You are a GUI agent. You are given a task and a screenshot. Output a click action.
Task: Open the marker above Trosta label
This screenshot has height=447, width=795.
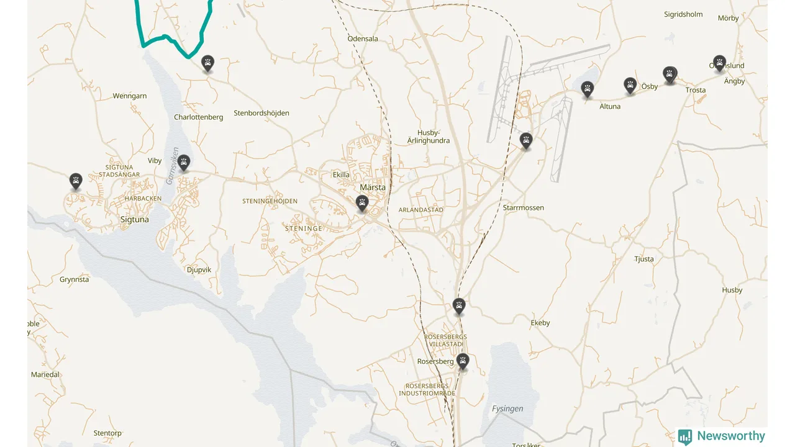click(670, 75)
